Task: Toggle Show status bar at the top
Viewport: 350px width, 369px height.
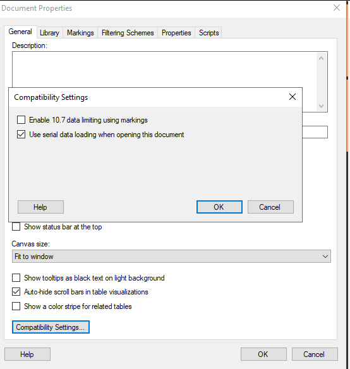Action: [x=16, y=227]
